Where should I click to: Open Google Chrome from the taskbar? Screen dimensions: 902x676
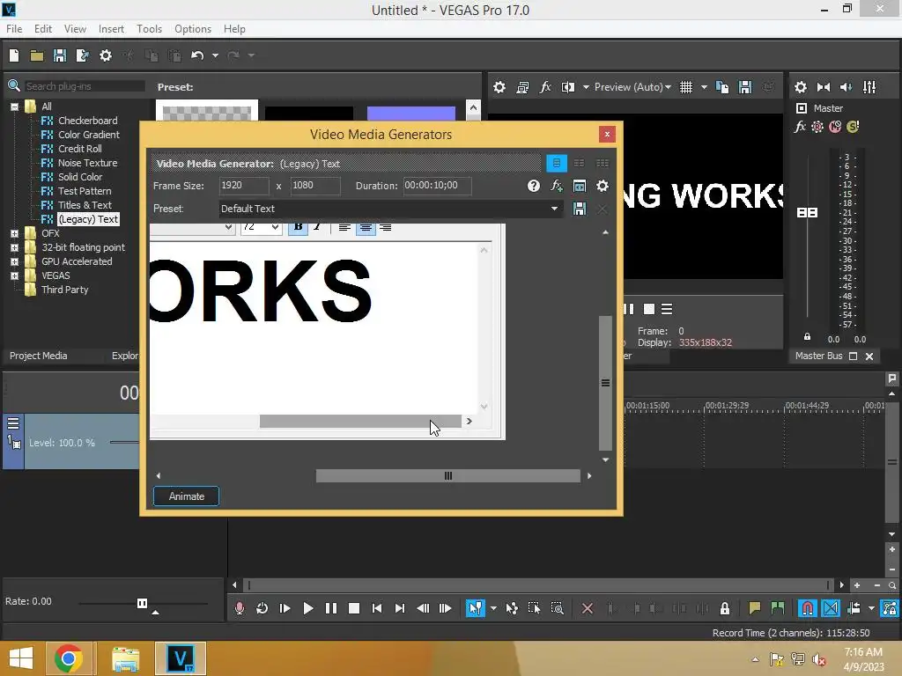click(x=69, y=658)
